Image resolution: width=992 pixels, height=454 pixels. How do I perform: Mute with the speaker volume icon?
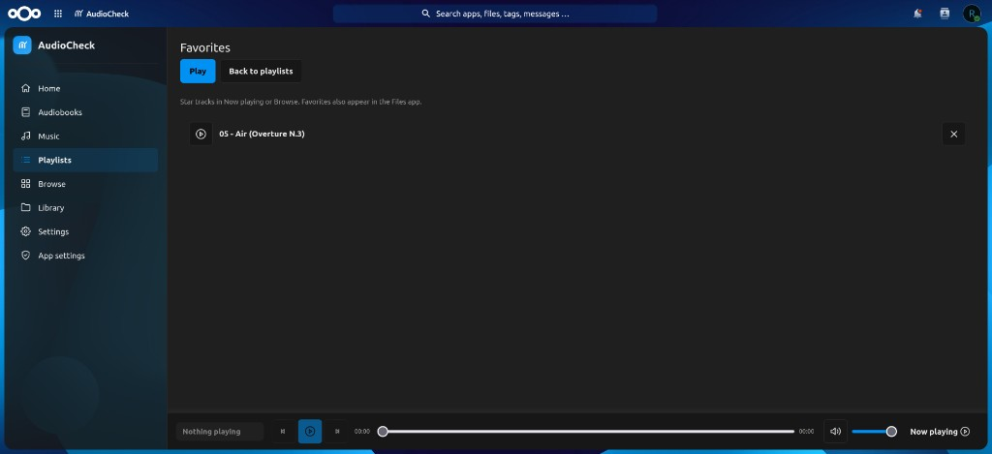coord(836,431)
